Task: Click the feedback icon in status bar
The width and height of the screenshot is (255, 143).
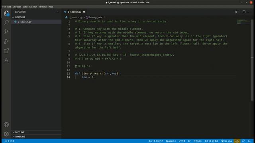Action: (243, 141)
